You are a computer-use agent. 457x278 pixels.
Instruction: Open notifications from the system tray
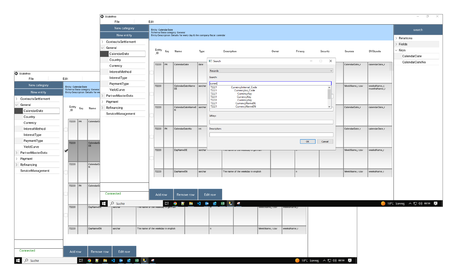(x=436, y=203)
